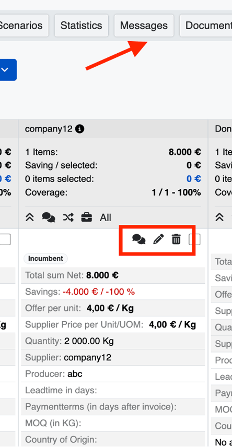Image resolution: width=232 pixels, height=447 pixels.
Task: Click the Incumbent badge
Action: (45, 259)
